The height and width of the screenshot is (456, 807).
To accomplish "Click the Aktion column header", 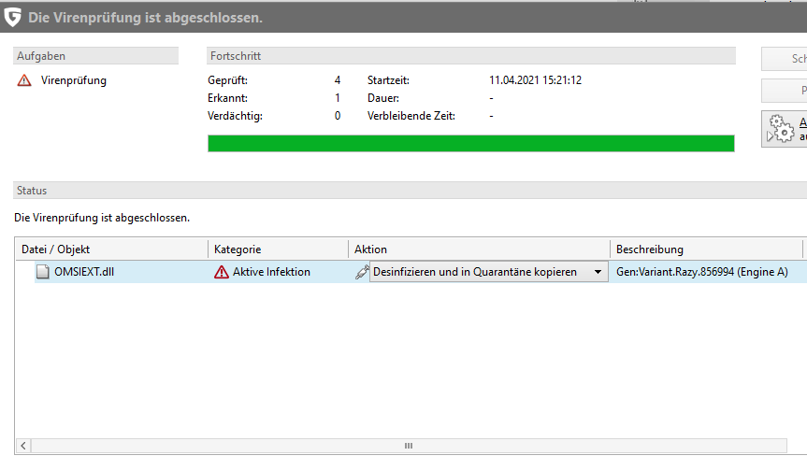I will click(x=479, y=249).
